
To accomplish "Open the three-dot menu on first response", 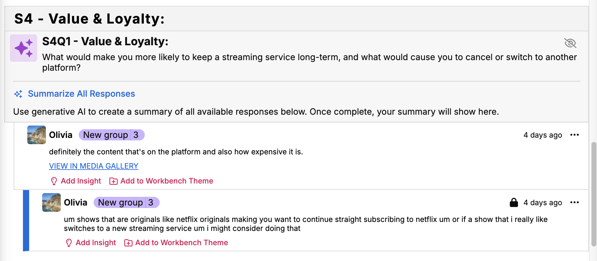I will [574, 135].
